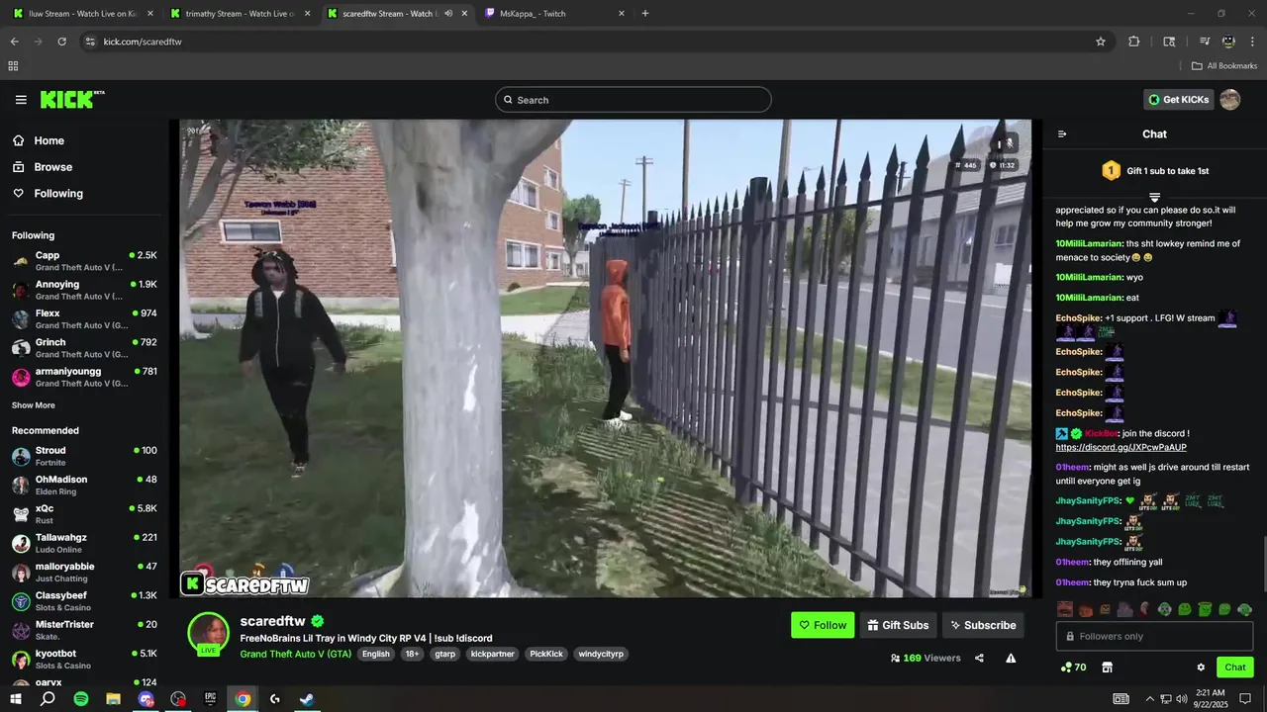Open Following in the sidebar
The width and height of the screenshot is (1267, 712).
point(48,194)
